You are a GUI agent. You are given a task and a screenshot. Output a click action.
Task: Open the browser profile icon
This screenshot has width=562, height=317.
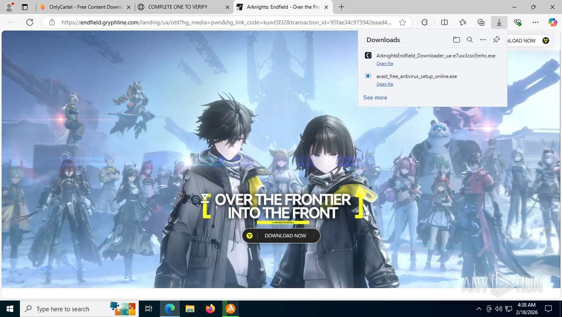pos(10,7)
